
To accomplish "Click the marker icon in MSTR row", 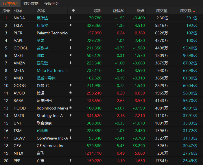I will coord(71,115).
